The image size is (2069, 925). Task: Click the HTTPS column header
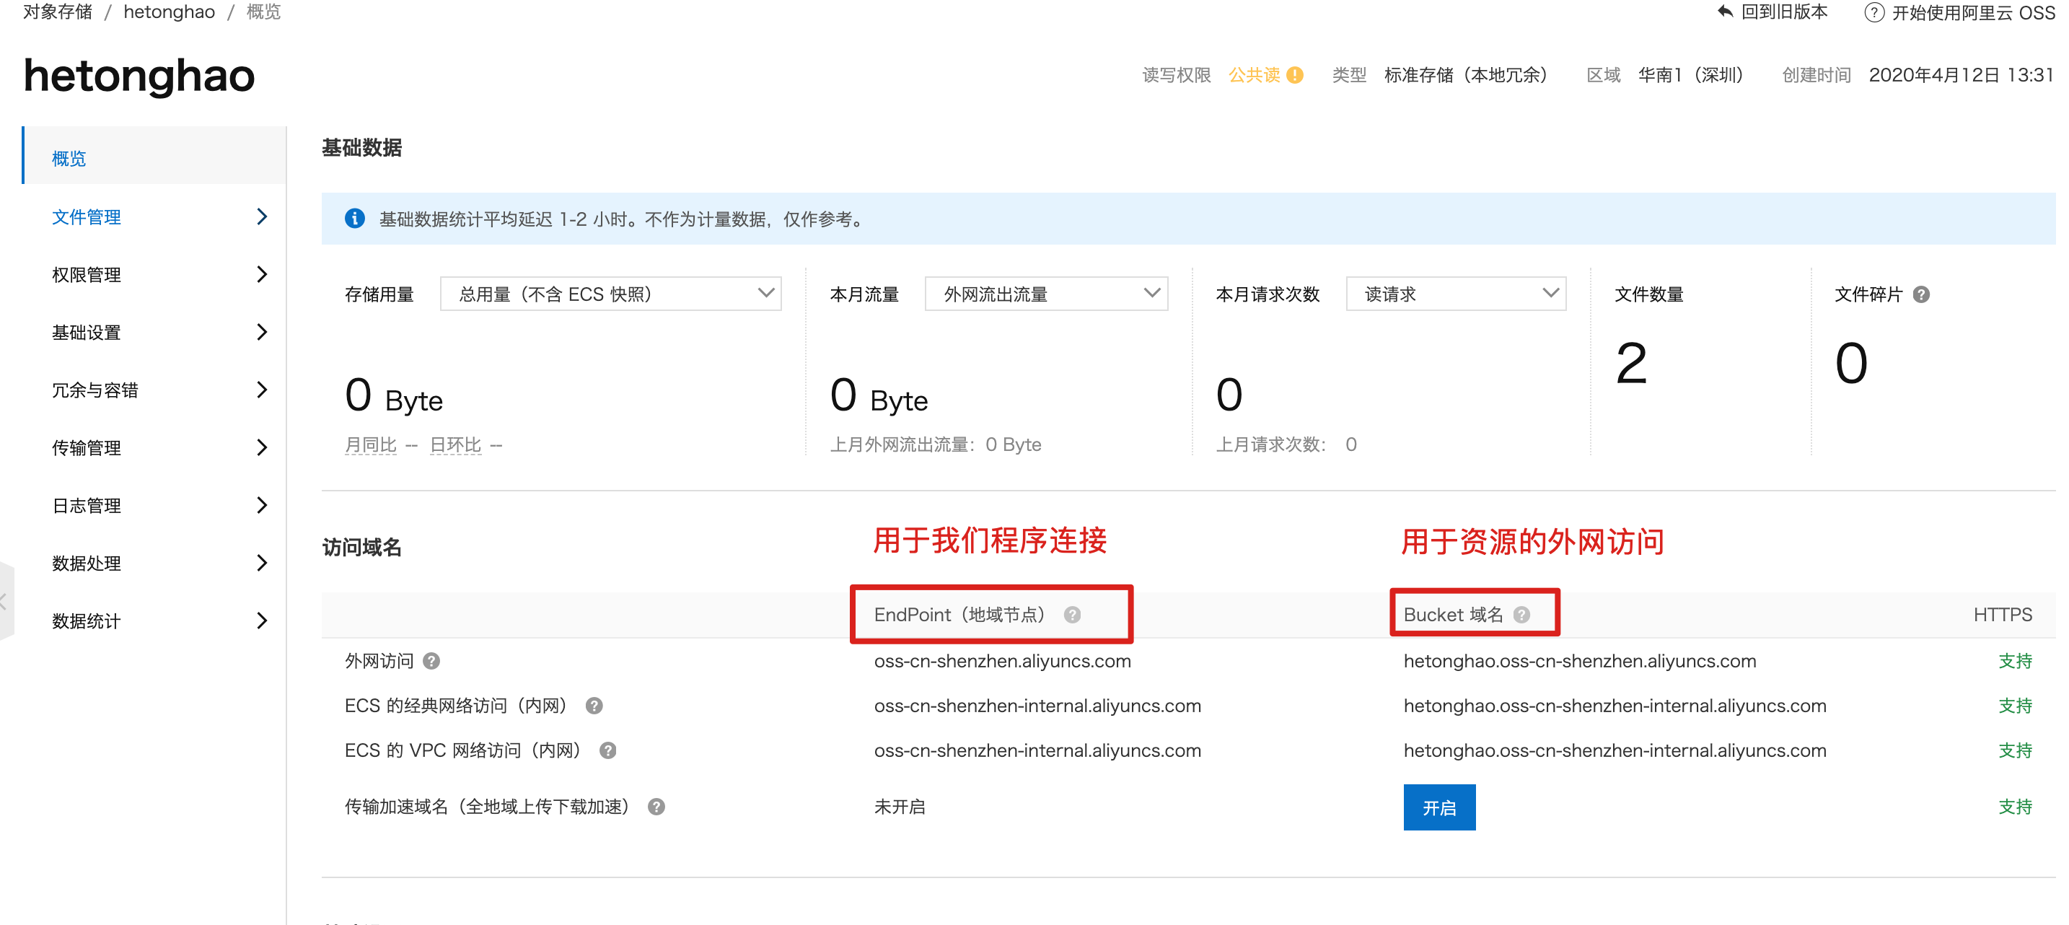[x=2003, y=615]
